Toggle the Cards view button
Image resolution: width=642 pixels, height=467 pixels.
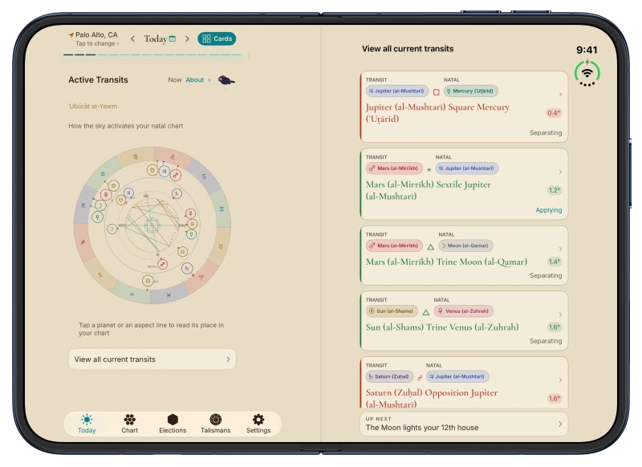[217, 39]
